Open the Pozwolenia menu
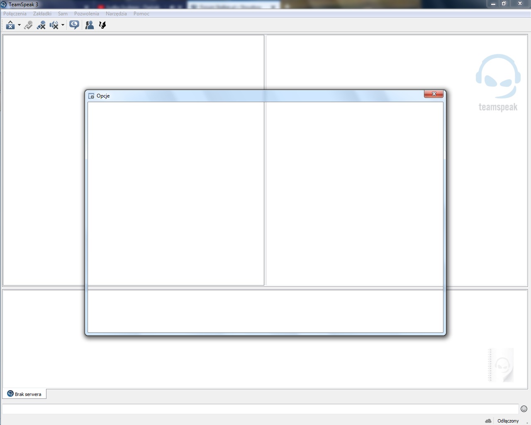The width and height of the screenshot is (531, 425). pos(87,14)
